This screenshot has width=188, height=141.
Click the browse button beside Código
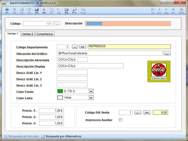(57, 23)
